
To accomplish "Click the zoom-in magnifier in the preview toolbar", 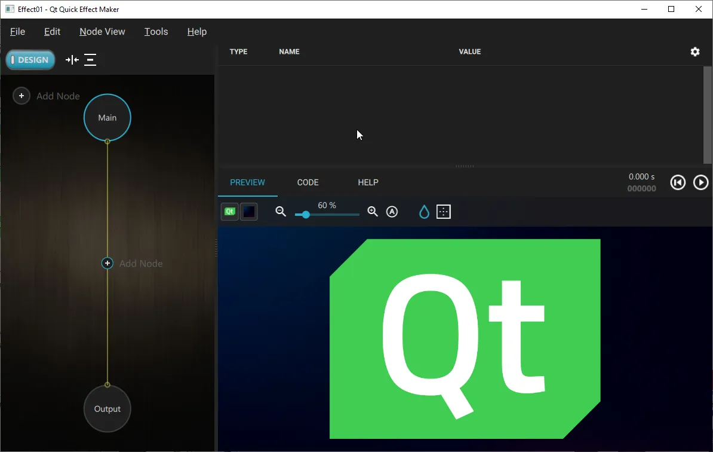I will [x=372, y=211].
